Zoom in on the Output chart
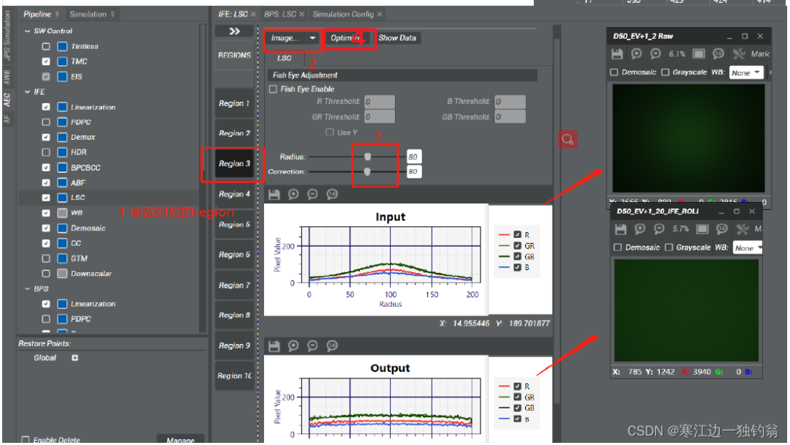The image size is (790, 445). 293,345
